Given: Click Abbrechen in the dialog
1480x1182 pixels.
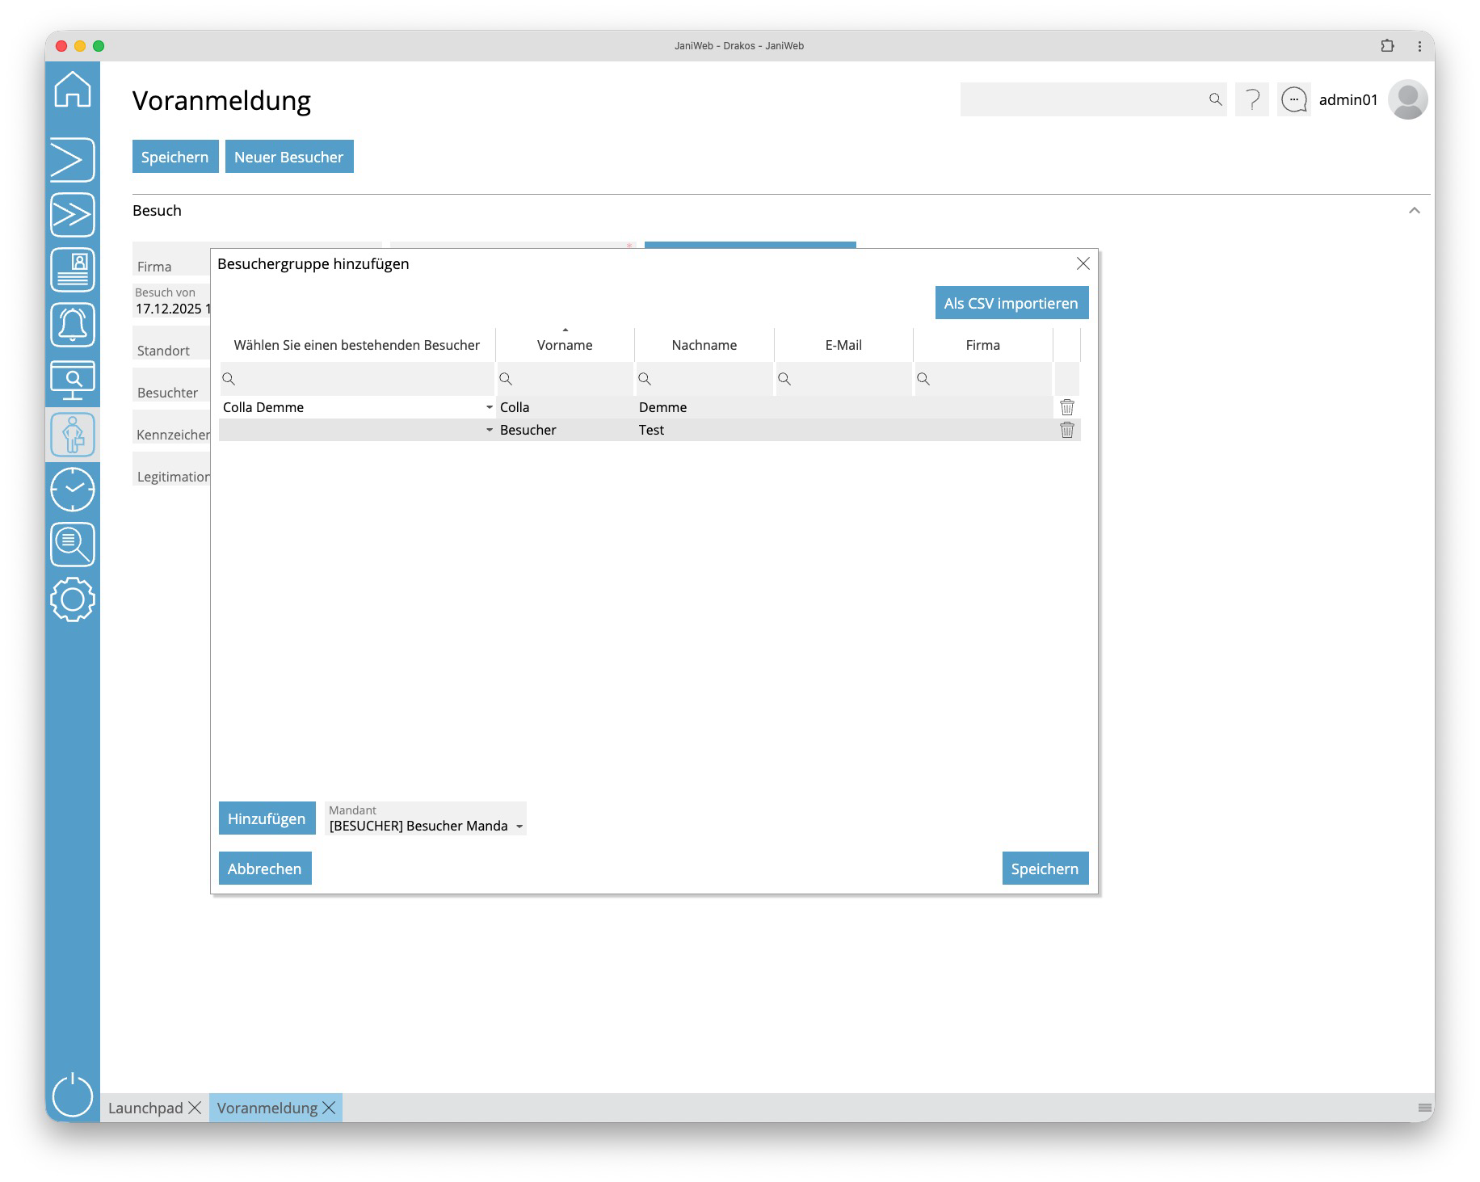Looking at the screenshot, I should (x=264, y=869).
